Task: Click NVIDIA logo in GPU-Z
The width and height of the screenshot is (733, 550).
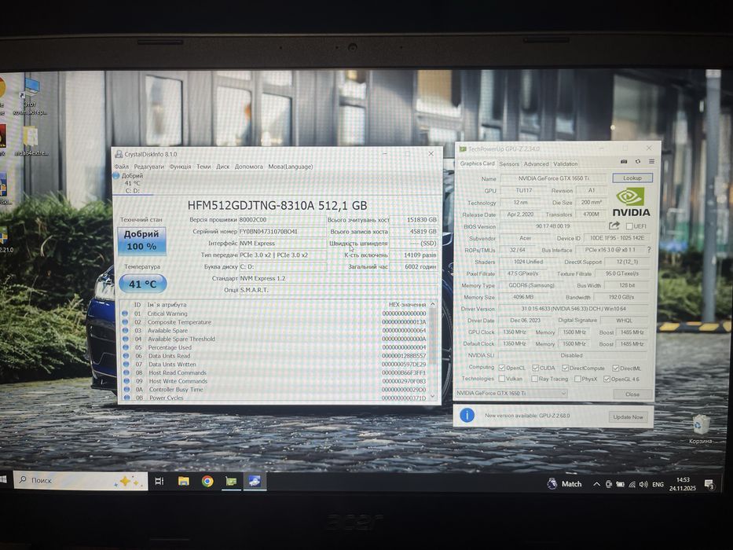Action: tap(631, 203)
